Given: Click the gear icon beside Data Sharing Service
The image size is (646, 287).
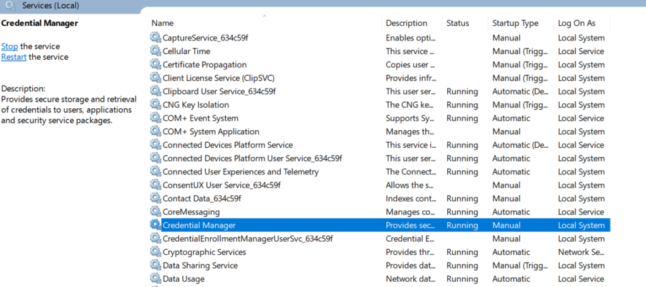Looking at the screenshot, I should pos(155,265).
